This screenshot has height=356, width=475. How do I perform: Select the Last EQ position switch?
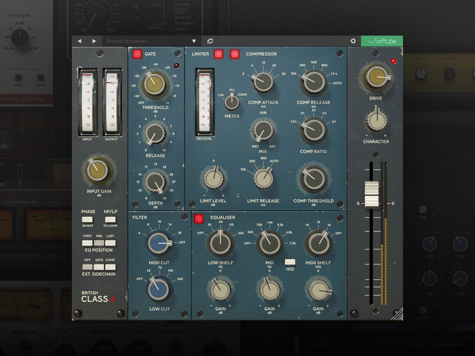pos(110,243)
